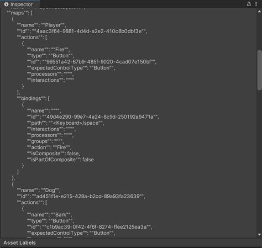Click Bark's expectedControlType "Button" line
This screenshot has width=262, height=248.
(x=71, y=233)
